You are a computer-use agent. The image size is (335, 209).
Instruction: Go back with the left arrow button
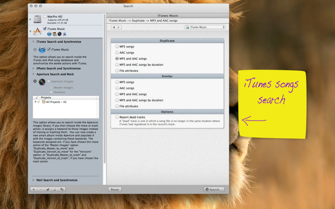113,27
